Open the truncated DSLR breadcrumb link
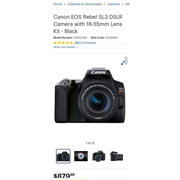This screenshot has width=180, height=180. click(127, 4)
